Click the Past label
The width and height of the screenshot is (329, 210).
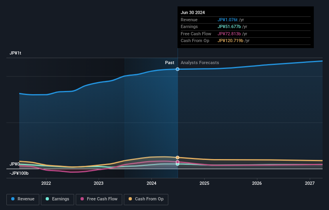click(170, 63)
